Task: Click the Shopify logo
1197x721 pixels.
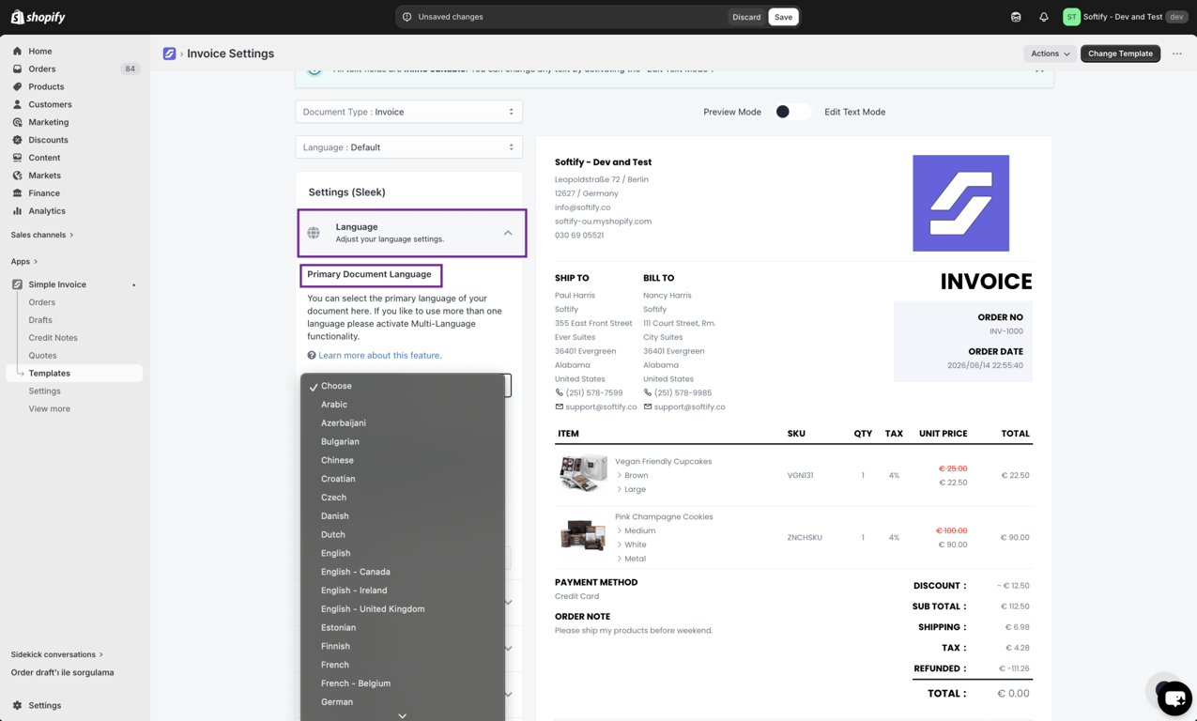Action: pyautogui.click(x=38, y=17)
